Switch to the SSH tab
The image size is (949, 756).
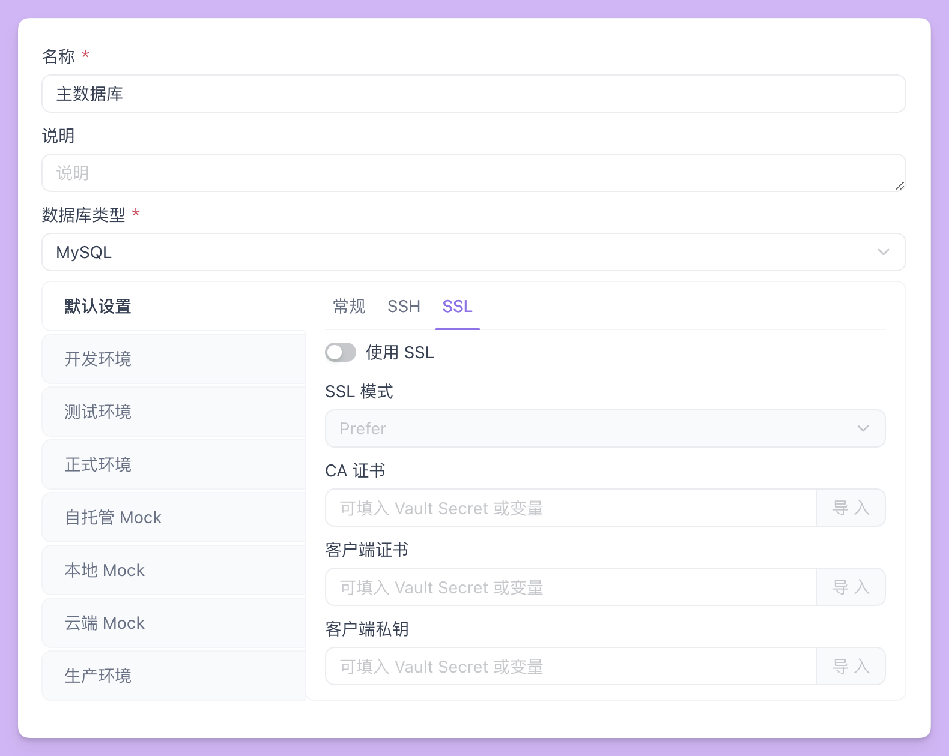tap(404, 307)
